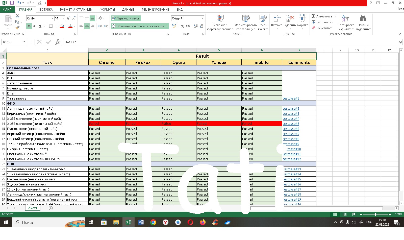Switch to the ФОРМУЛЫ tab
The width and height of the screenshot is (404, 240).
point(107,9)
